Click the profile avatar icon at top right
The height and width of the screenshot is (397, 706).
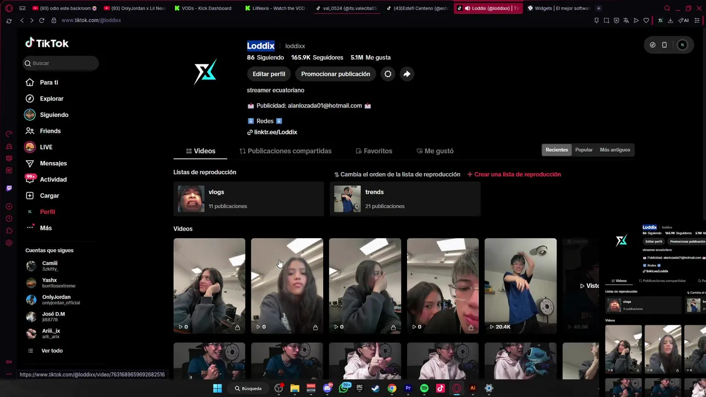pos(682,45)
